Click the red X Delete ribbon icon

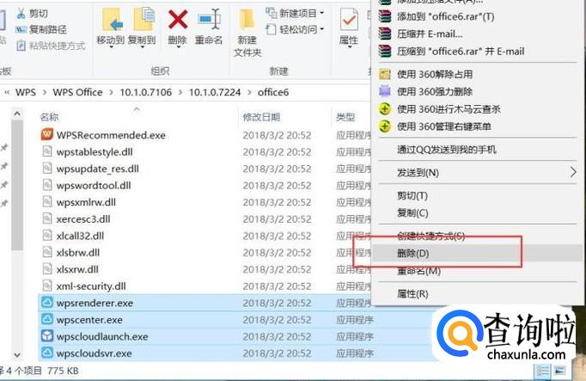(178, 20)
